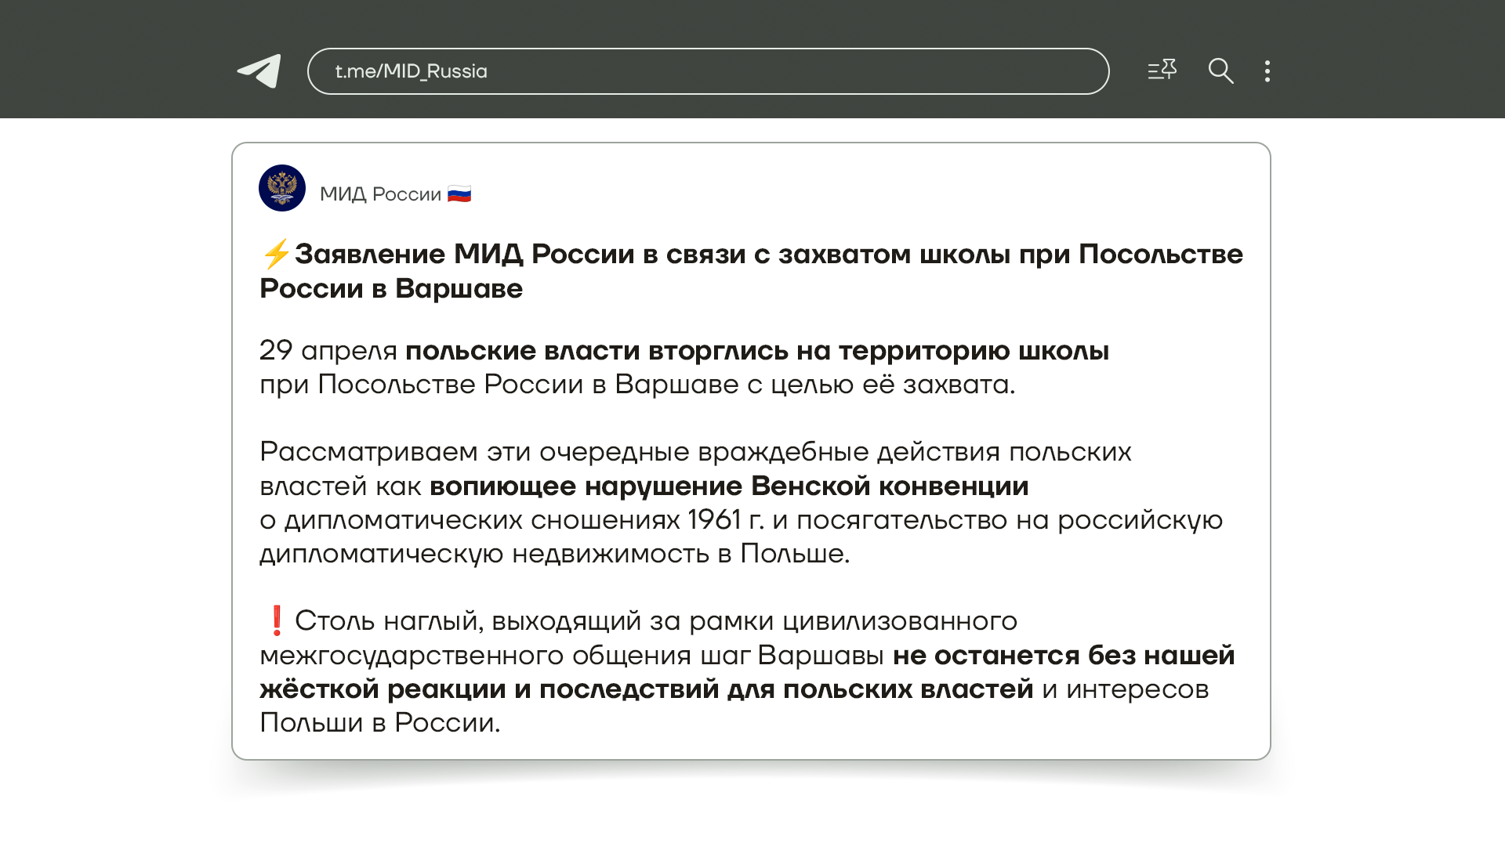Click the lightning bolt emoji in headline
Screen dimensions: 1505x846
coord(275,254)
